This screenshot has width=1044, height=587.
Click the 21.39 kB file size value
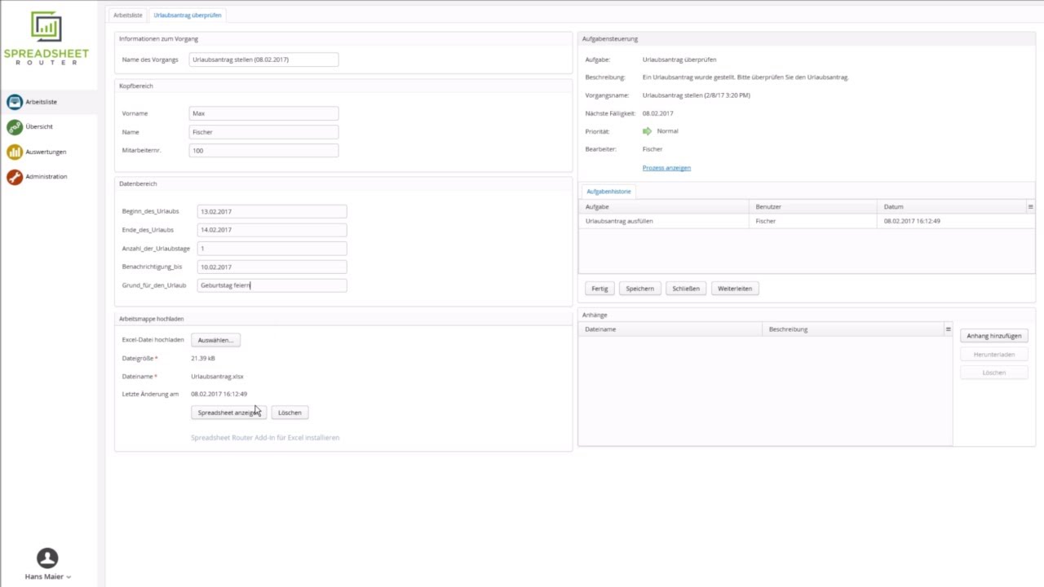point(203,359)
